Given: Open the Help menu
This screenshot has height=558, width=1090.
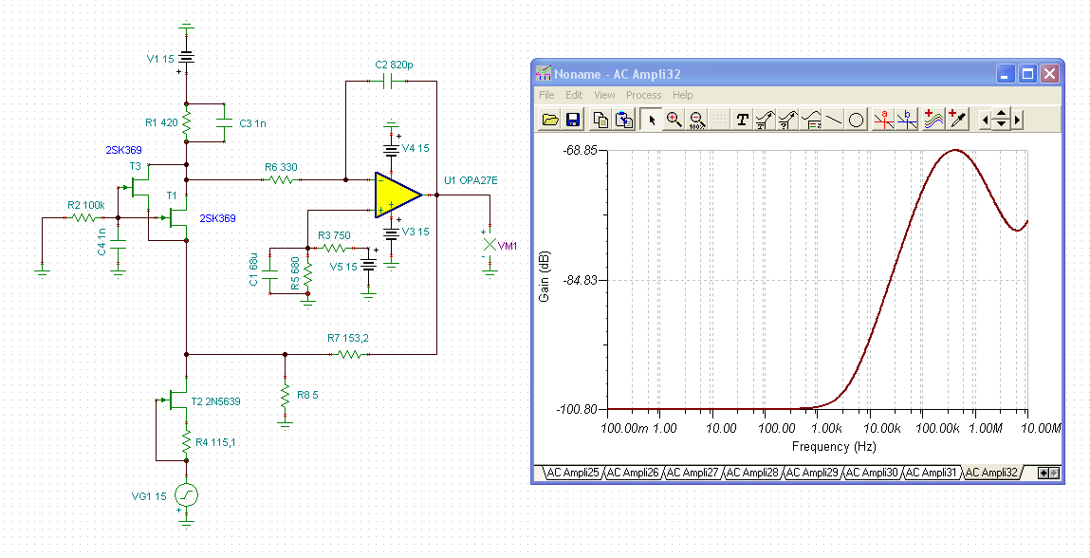Looking at the screenshot, I should coord(683,95).
